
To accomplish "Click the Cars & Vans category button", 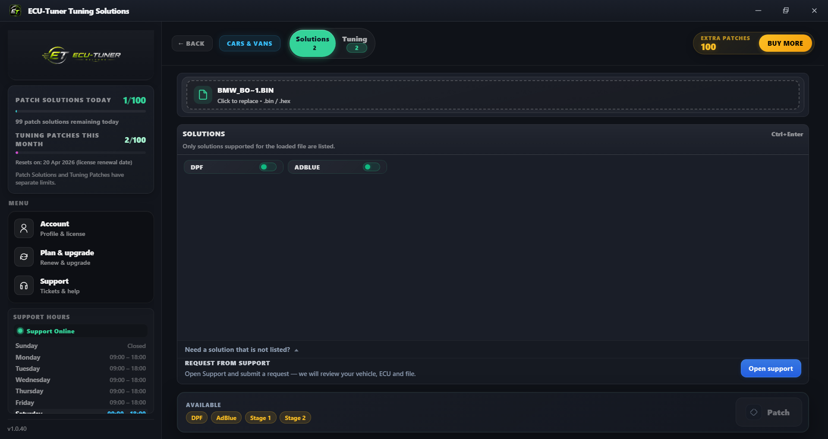I will tap(249, 44).
